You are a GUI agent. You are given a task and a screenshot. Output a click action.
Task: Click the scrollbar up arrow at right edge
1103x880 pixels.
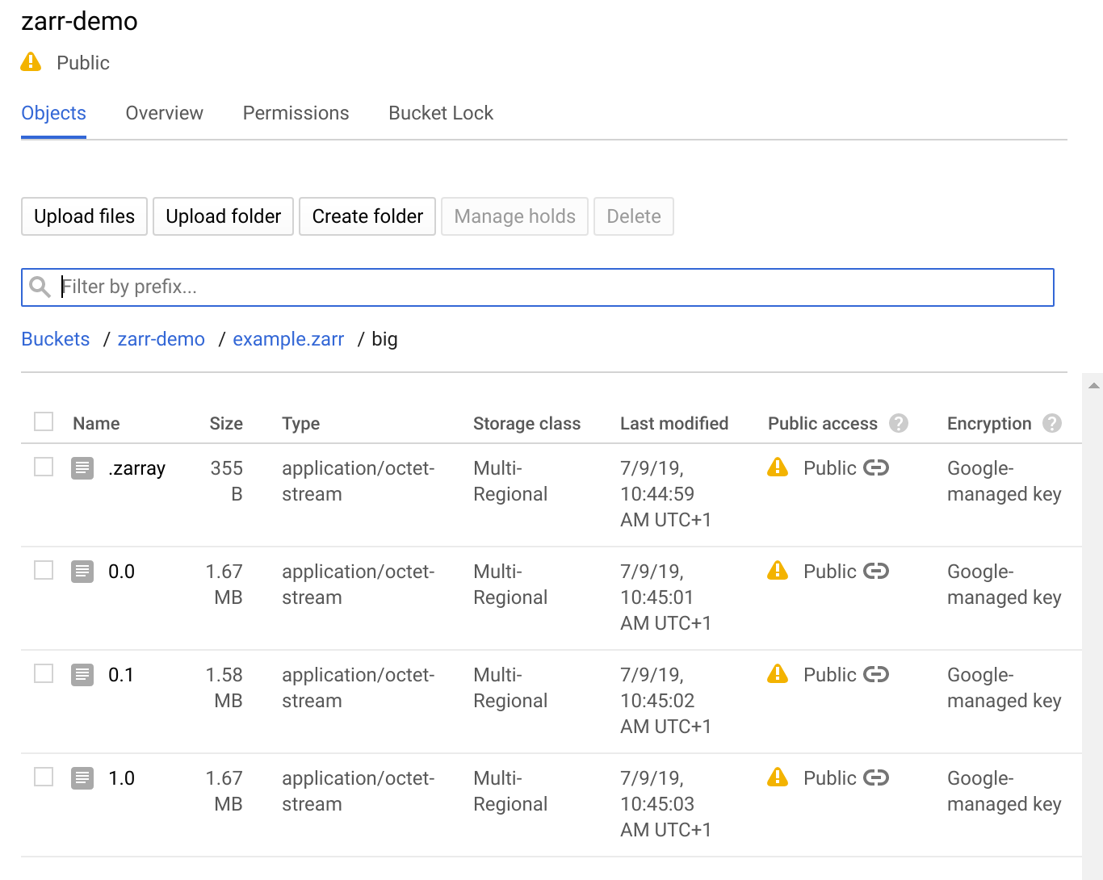pos(1094,386)
